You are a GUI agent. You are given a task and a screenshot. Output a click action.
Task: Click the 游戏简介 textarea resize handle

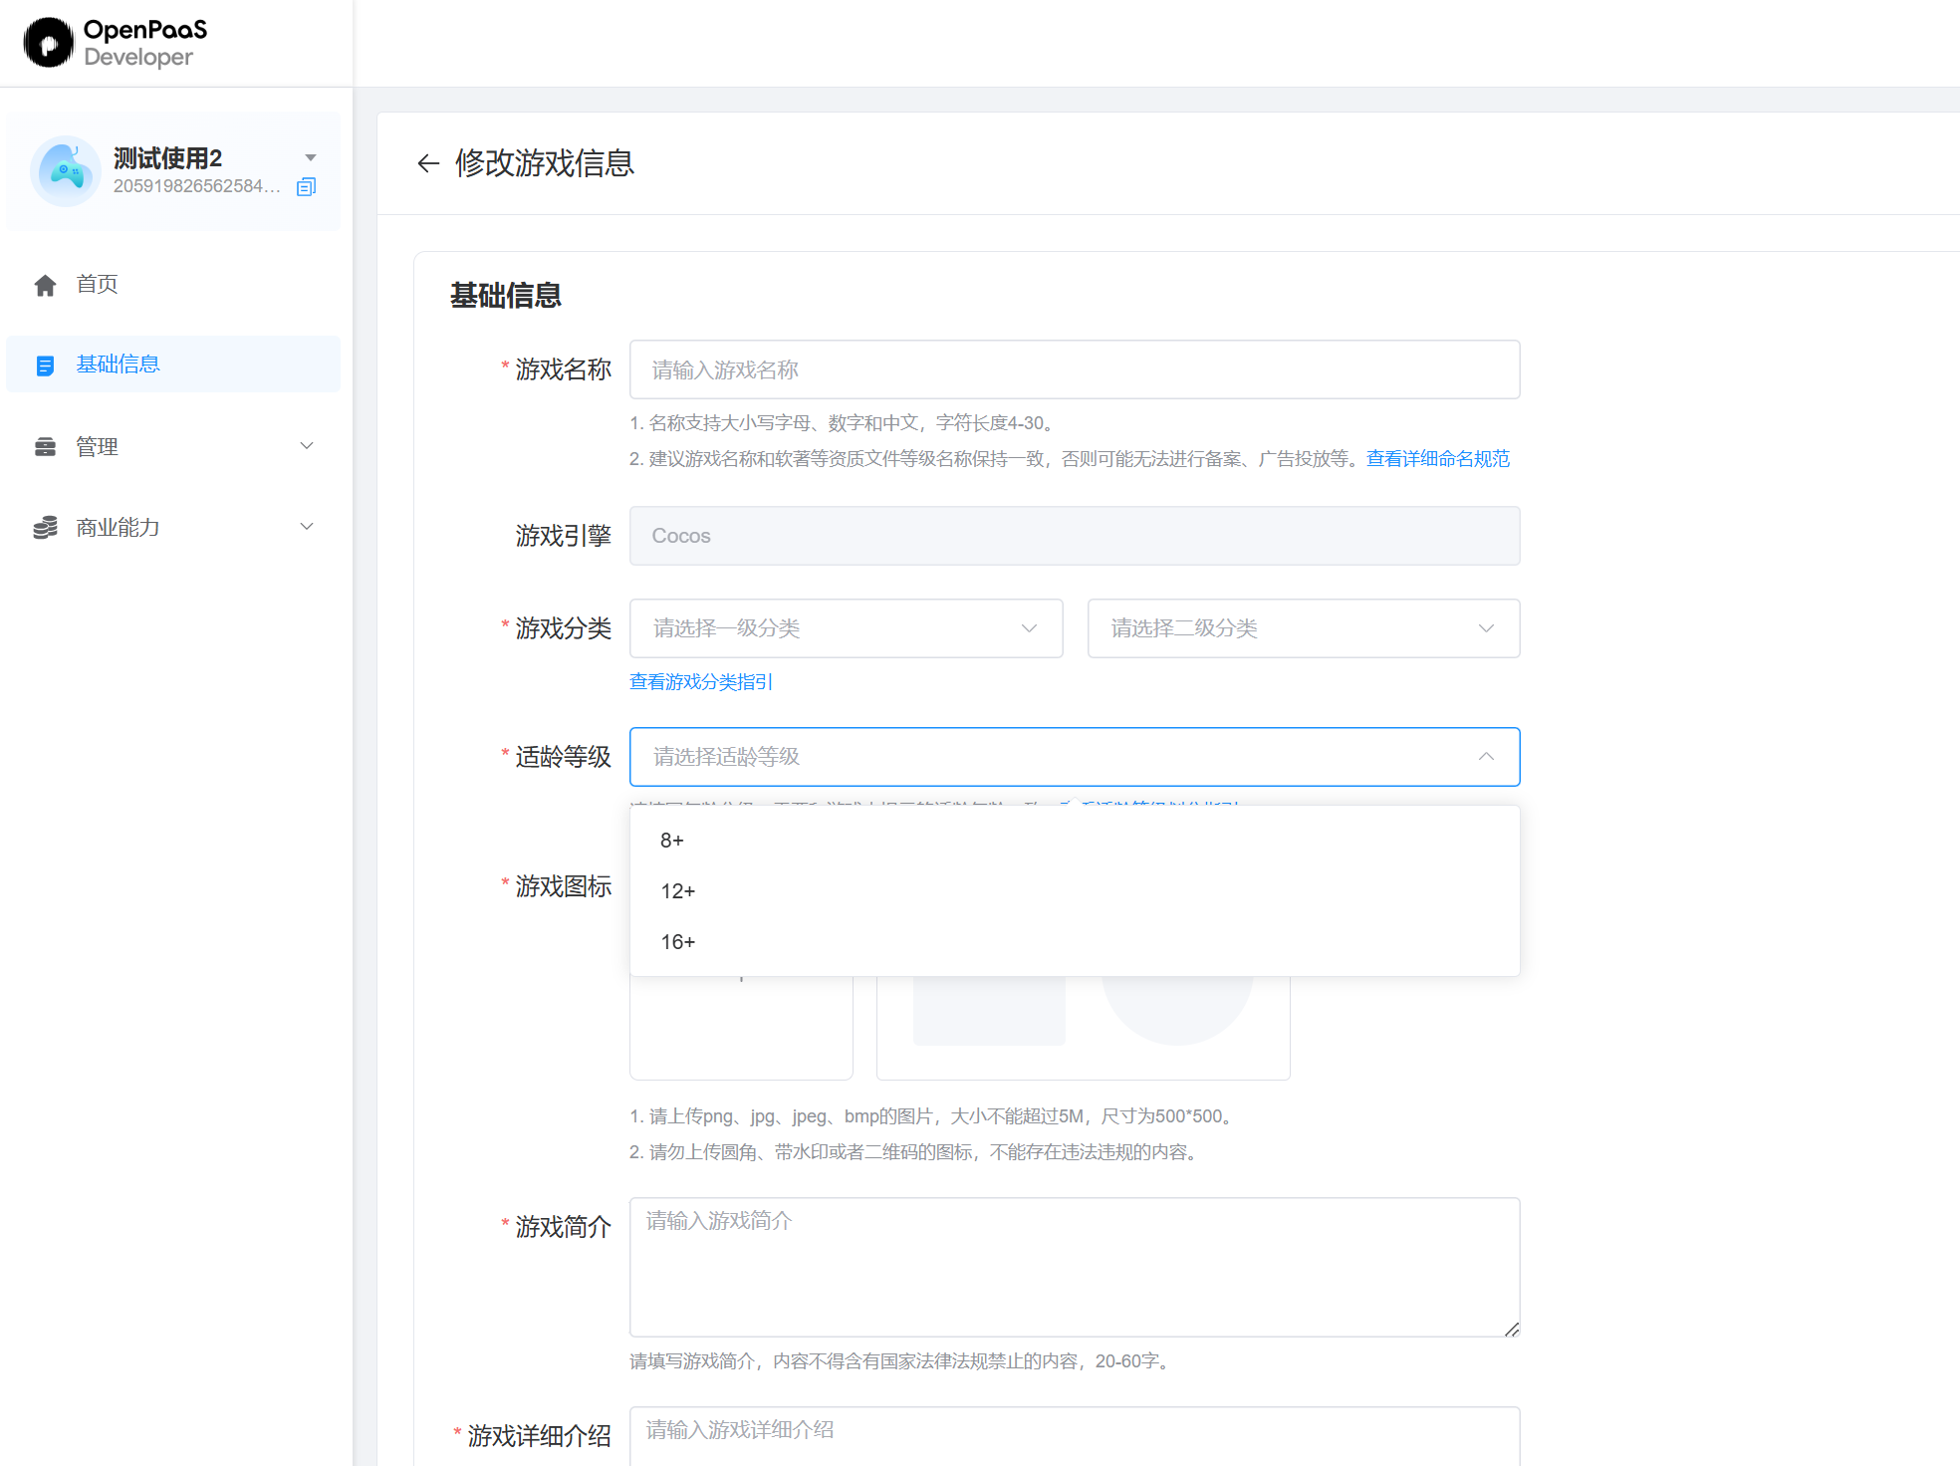coord(1512,1329)
